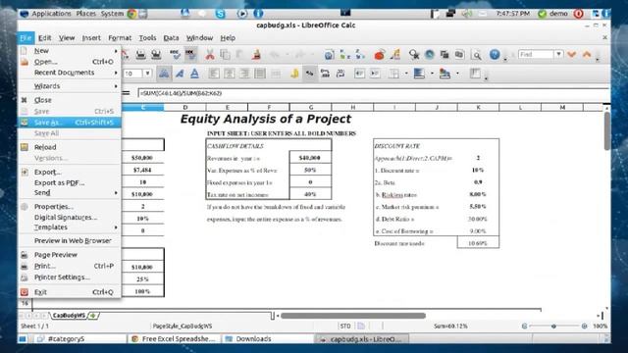Image resolution: width=628 pixels, height=353 pixels.
Task: Click the Sort Ascending icon
Action: [x=344, y=55]
